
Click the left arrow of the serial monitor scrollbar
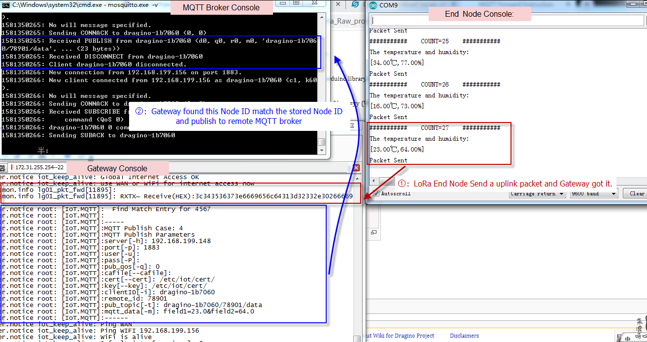(x=374, y=181)
